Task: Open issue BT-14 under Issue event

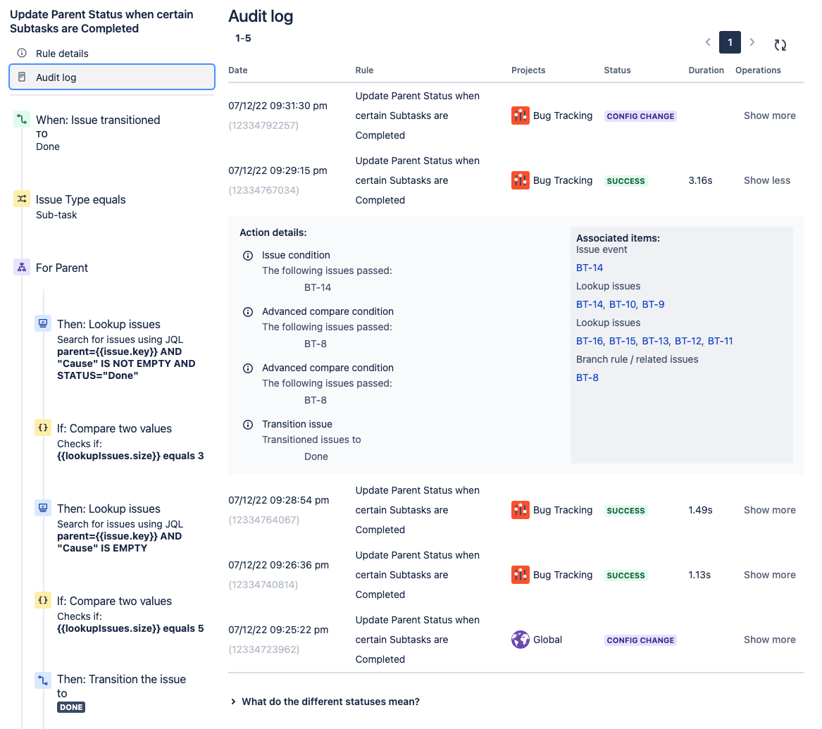Action: (x=589, y=268)
